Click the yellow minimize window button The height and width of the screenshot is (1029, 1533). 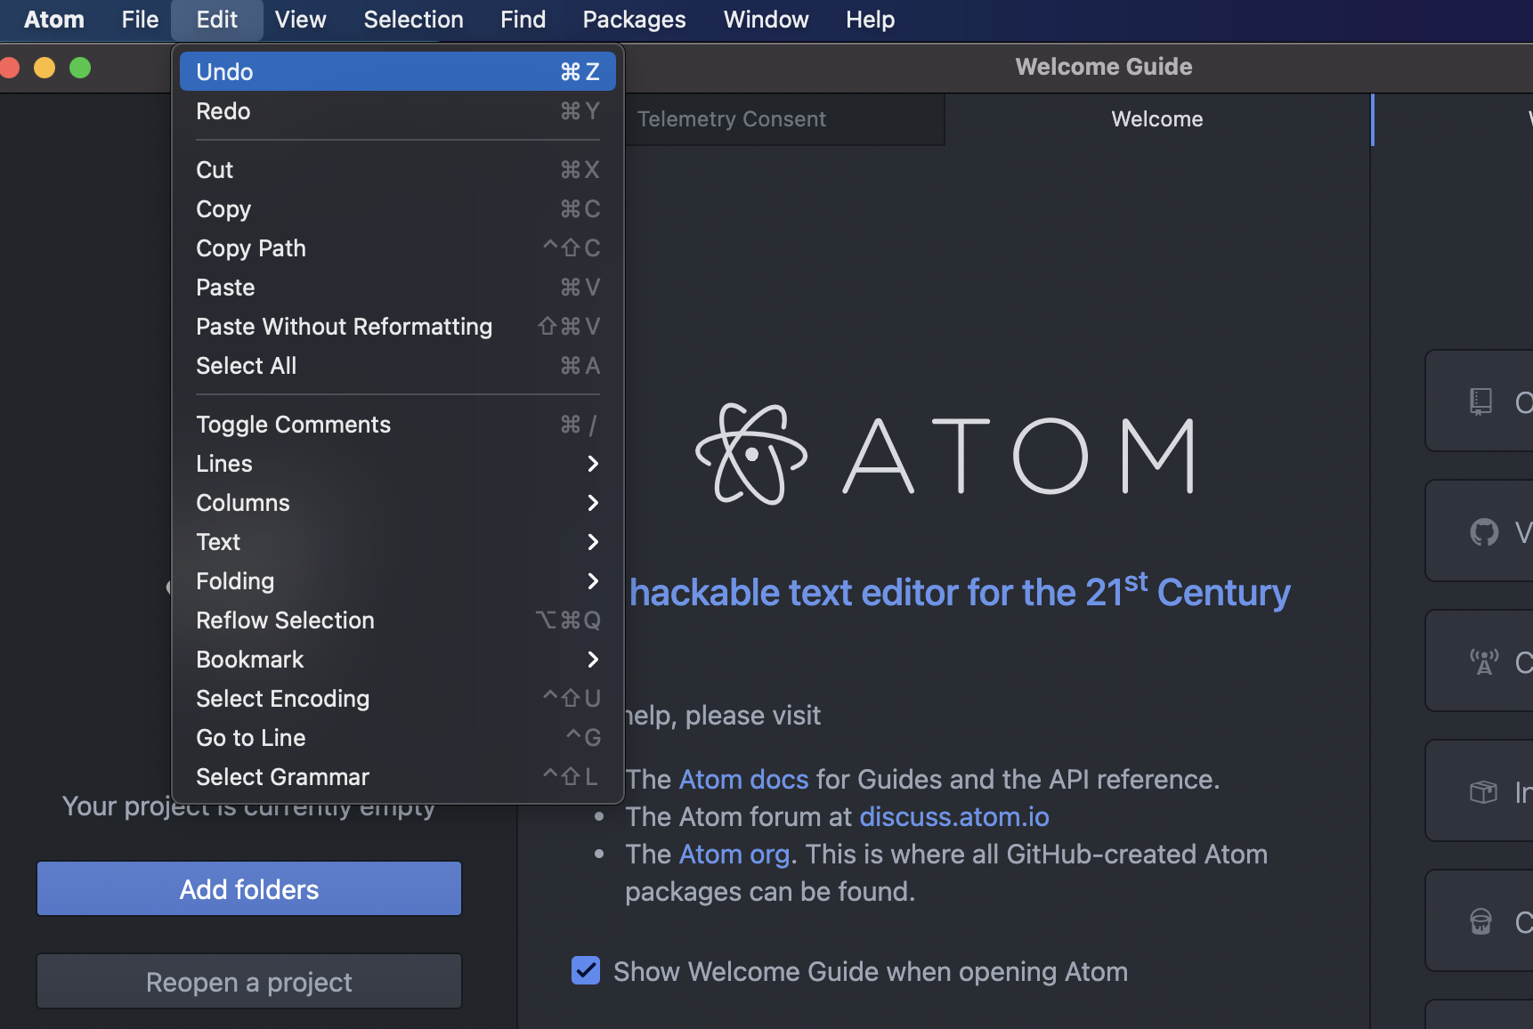(45, 68)
